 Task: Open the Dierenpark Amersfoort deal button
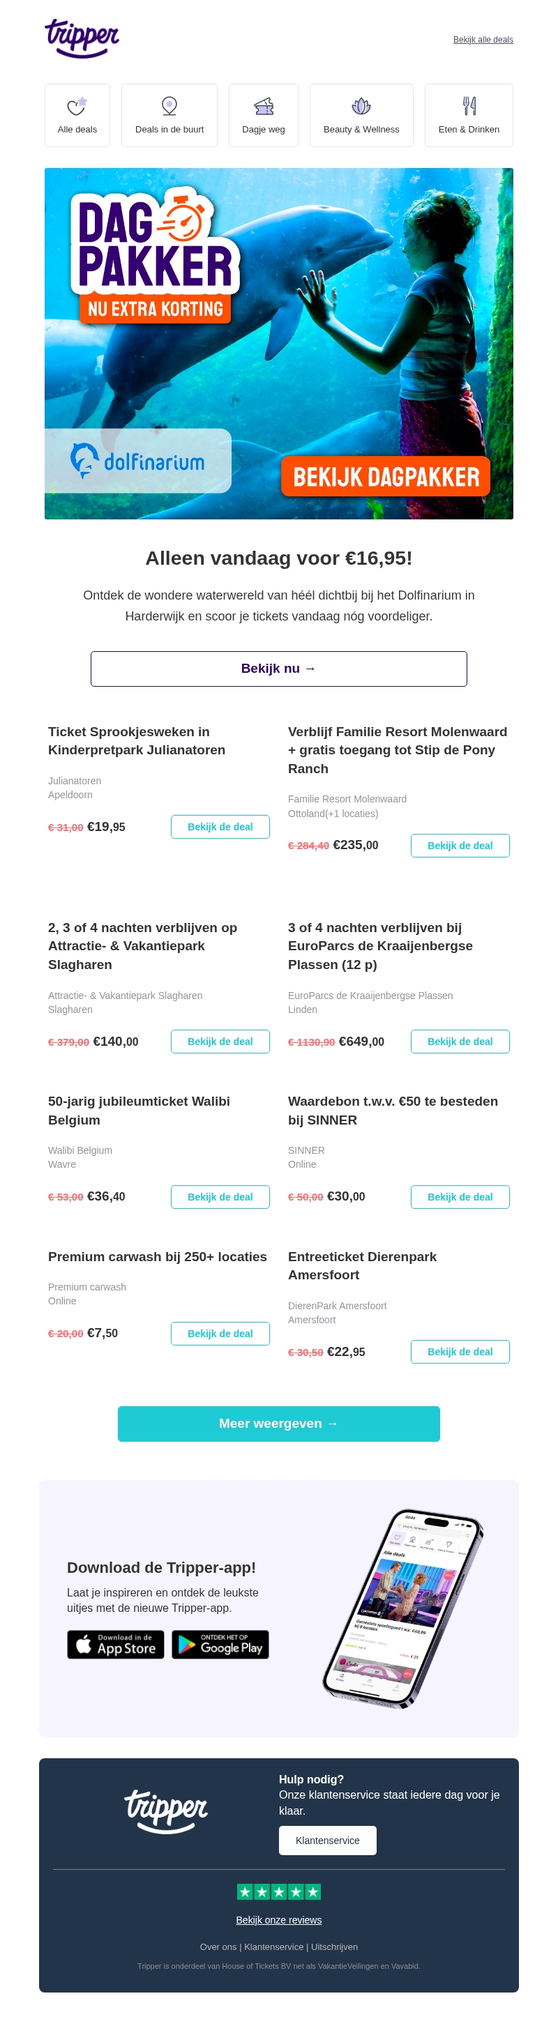coord(459,1352)
